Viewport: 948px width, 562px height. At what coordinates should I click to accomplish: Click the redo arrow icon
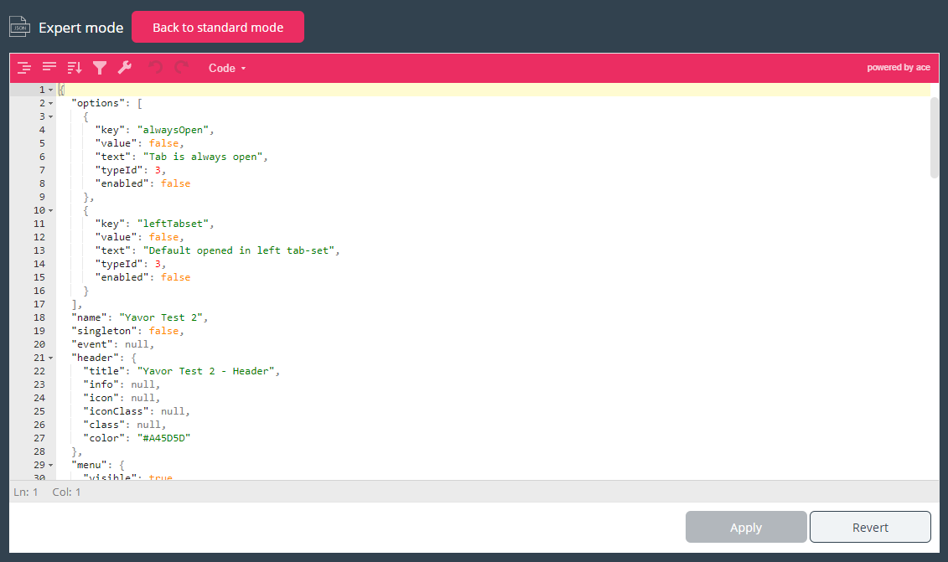(x=181, y=68)
